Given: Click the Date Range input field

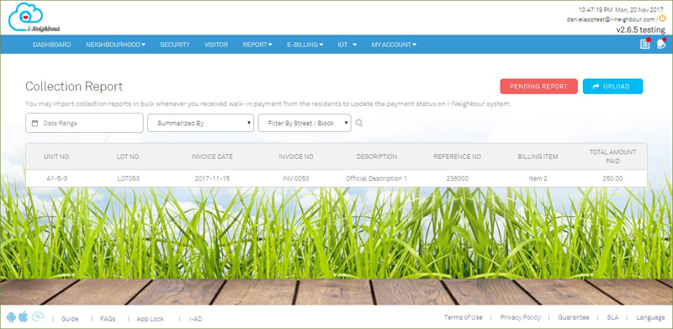Looking at the screenshot, I should tap(84, 123).
